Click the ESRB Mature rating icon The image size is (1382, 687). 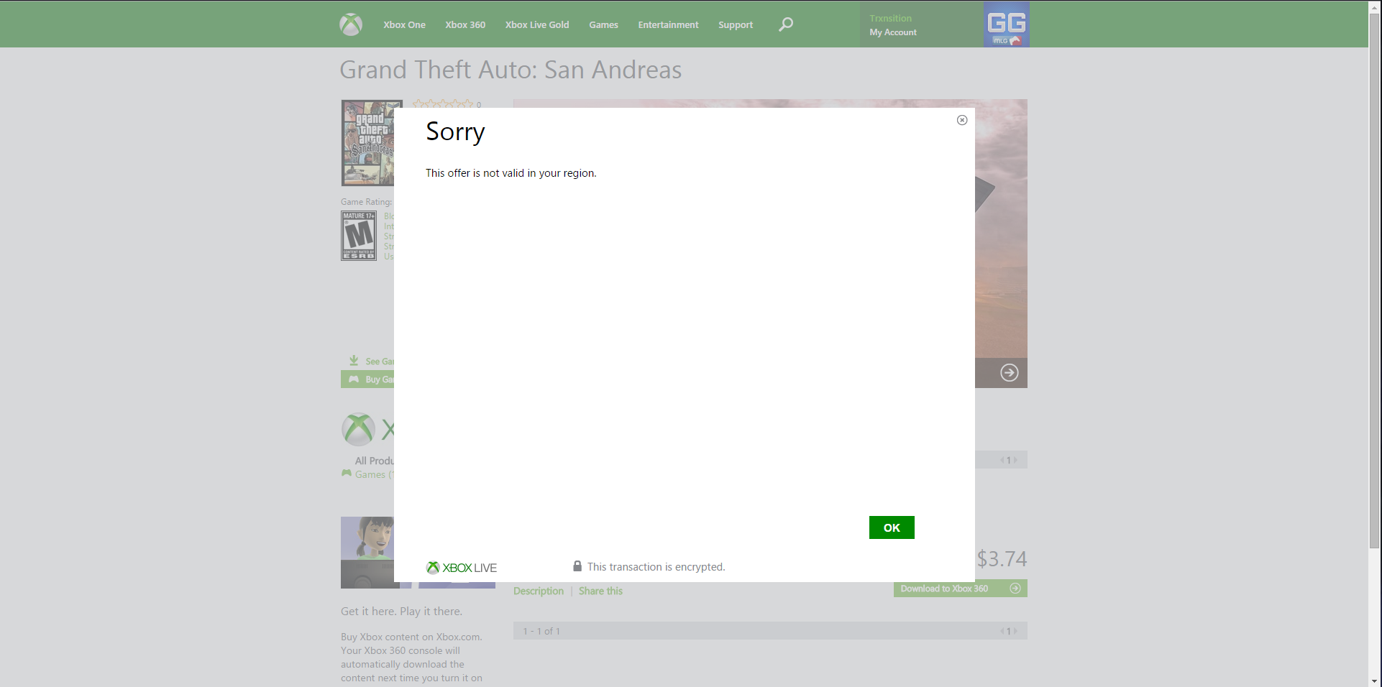click(x=359, y=236)
